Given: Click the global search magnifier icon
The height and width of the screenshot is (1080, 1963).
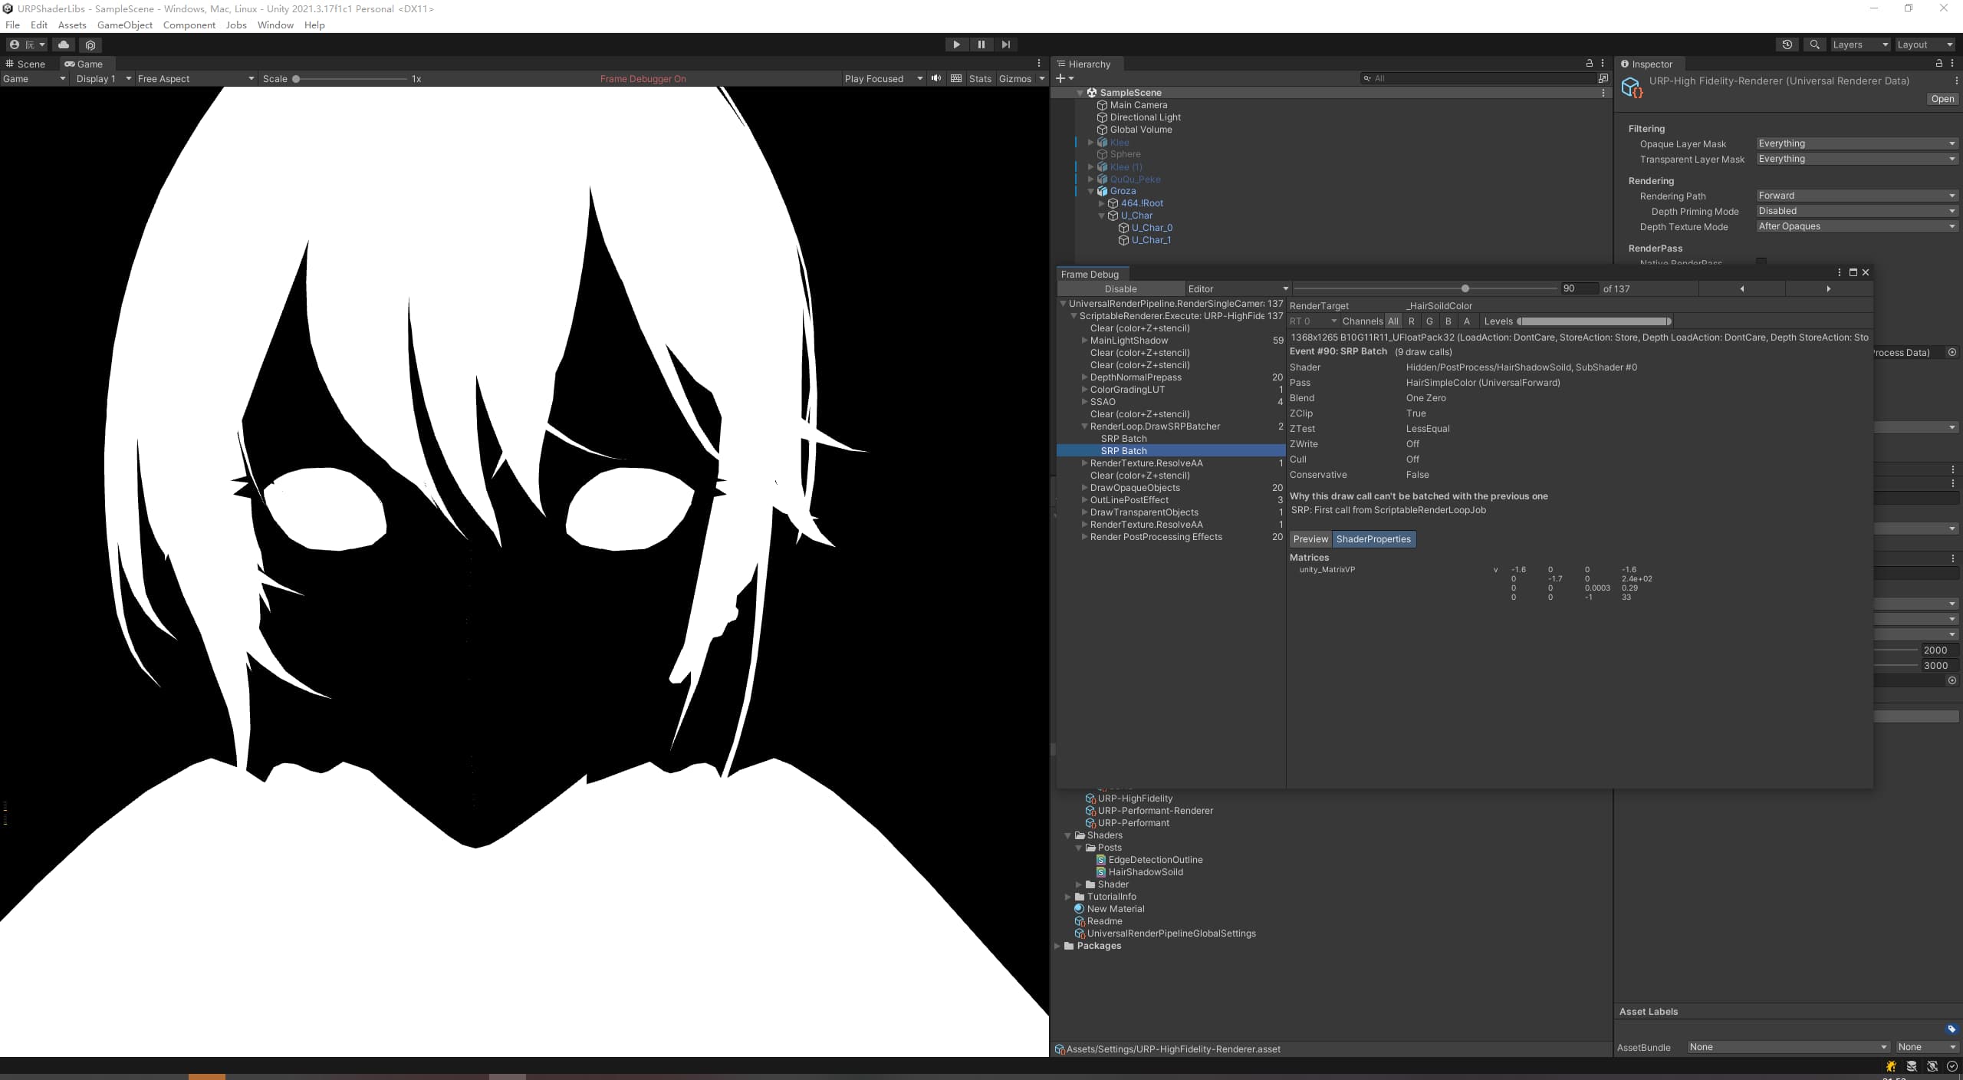Looking at the screenshot, I should [x=1814, y=44].
